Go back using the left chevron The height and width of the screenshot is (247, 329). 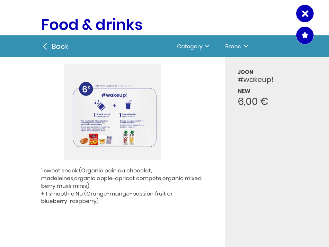45,46
